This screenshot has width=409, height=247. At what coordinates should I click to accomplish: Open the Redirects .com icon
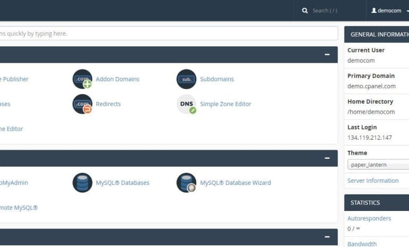pyautogui.click(x=82, y=104)
